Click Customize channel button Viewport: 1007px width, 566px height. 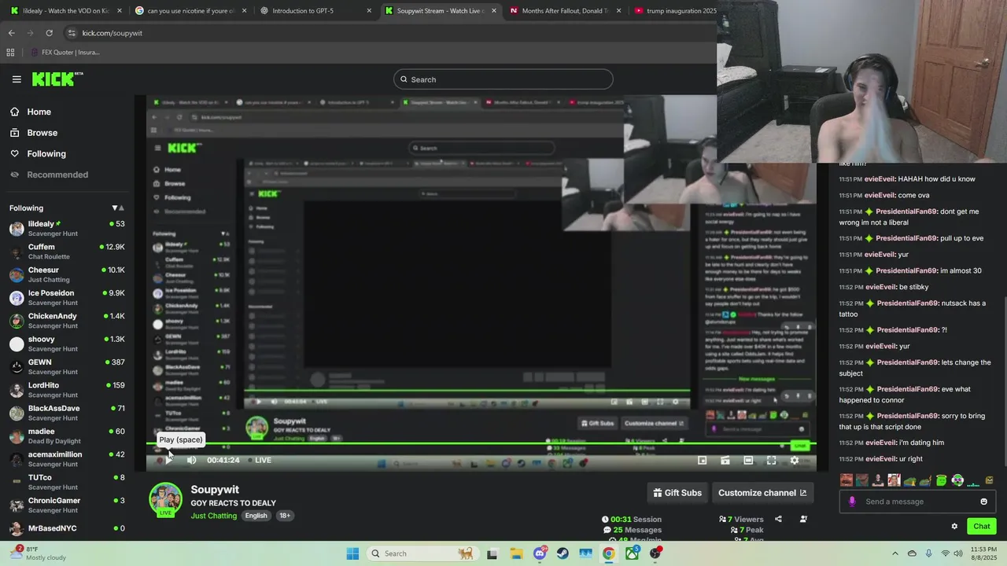click(x=762, y=493)
